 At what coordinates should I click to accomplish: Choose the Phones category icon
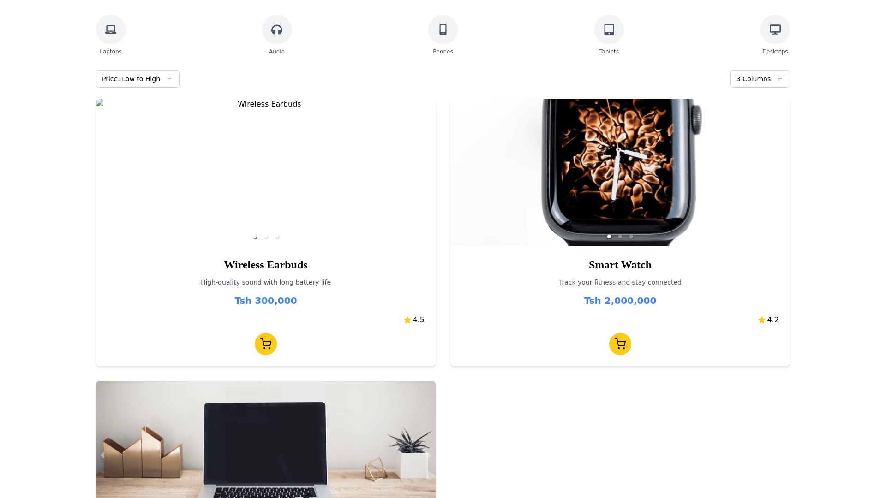(x=443, y=30)
